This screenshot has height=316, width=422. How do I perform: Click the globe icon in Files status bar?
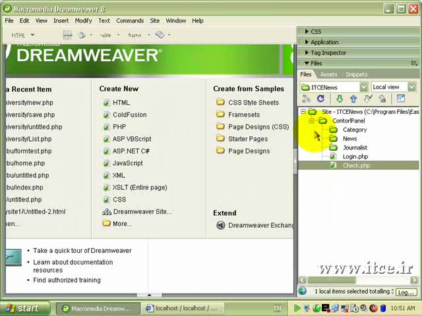coord(303,291)
